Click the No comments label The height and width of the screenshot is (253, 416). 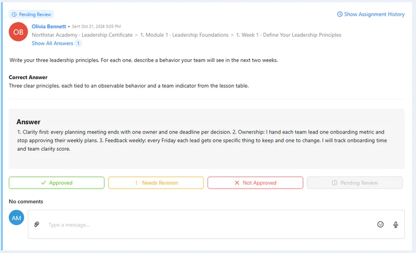25,202
